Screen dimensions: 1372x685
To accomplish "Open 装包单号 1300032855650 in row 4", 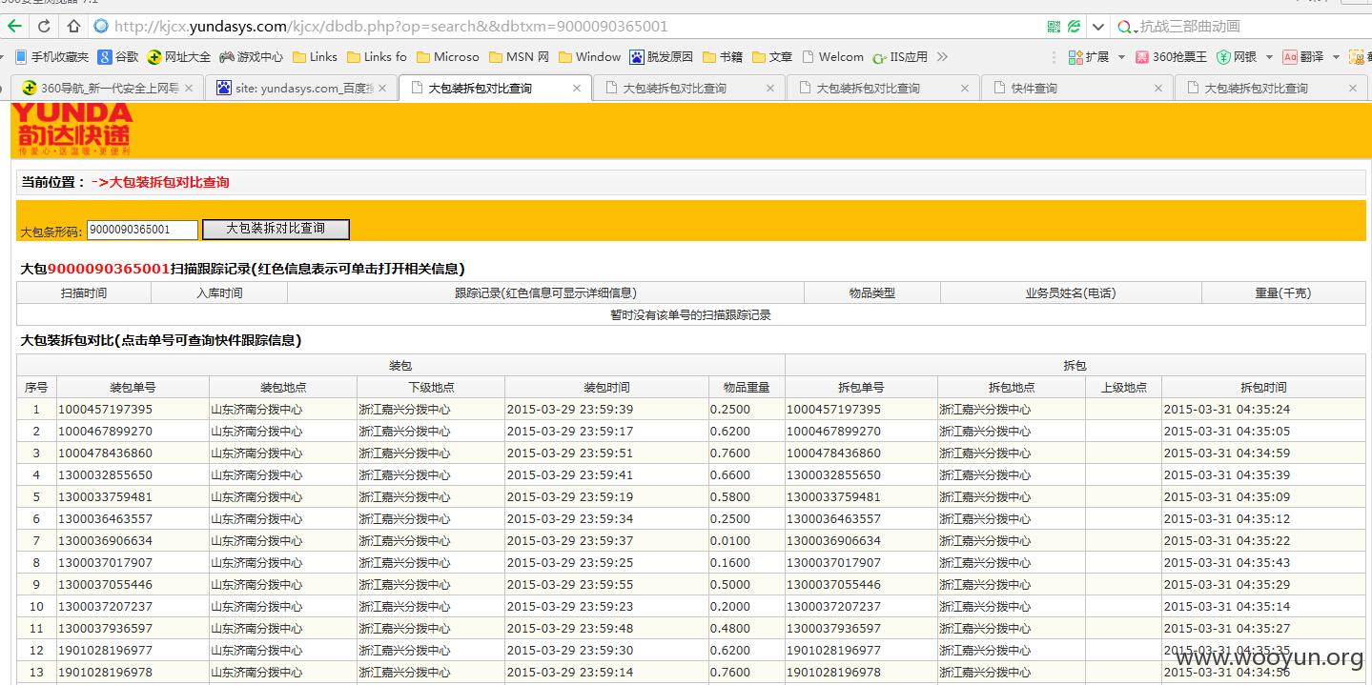I will coord(105,475).
